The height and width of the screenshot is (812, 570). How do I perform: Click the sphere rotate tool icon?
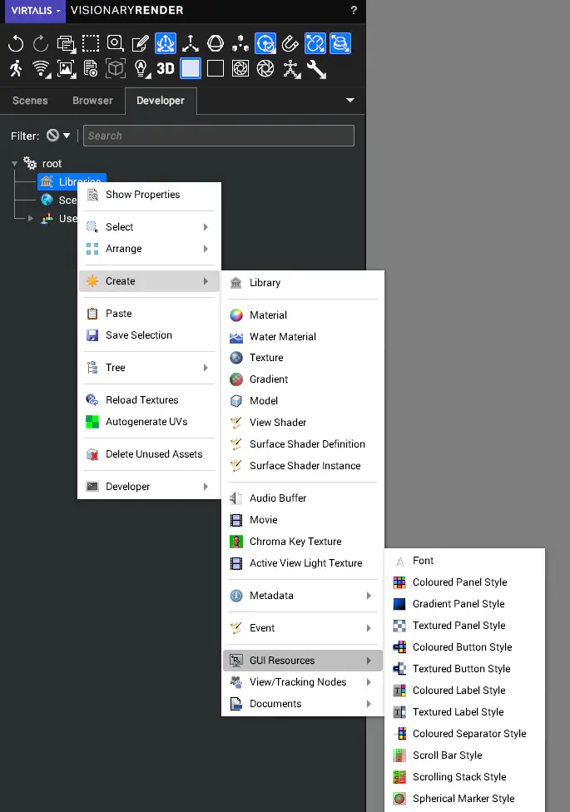[215, 43]
